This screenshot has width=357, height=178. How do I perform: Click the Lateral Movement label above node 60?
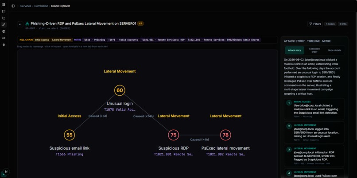tap(120, 71)
